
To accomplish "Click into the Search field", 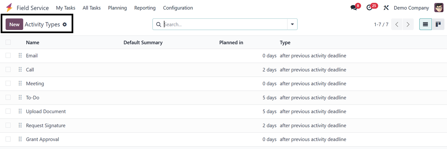I will tap(224, 24).
